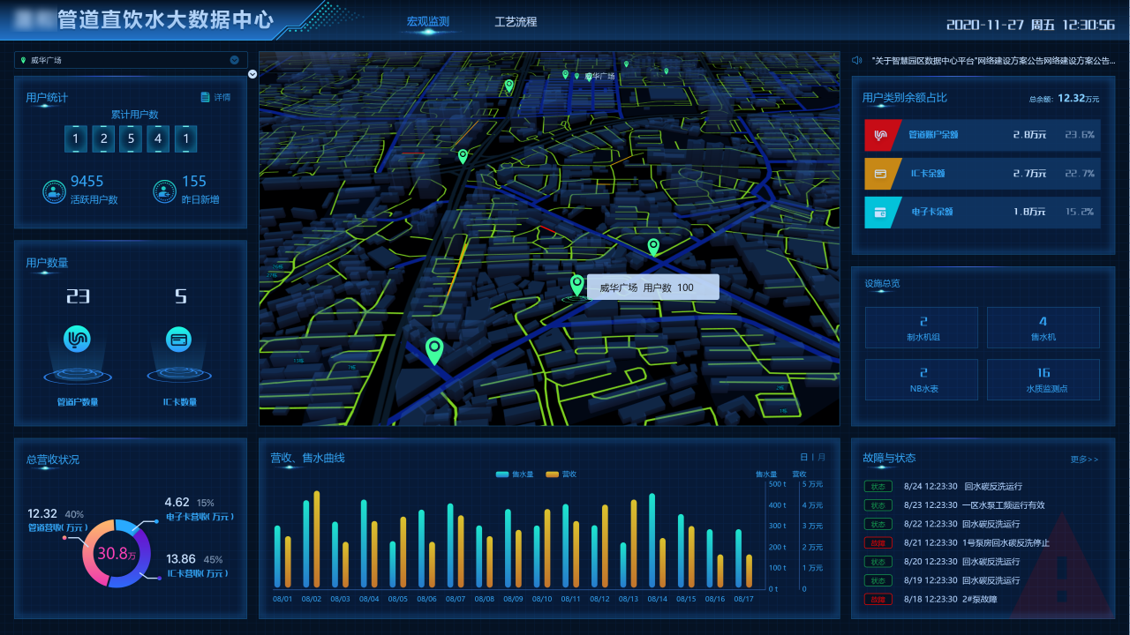Click the 威华广场 用户数 100 tooltip
Image resolution: width=1130 pixels, height=635 pixels.
(653, 288)
